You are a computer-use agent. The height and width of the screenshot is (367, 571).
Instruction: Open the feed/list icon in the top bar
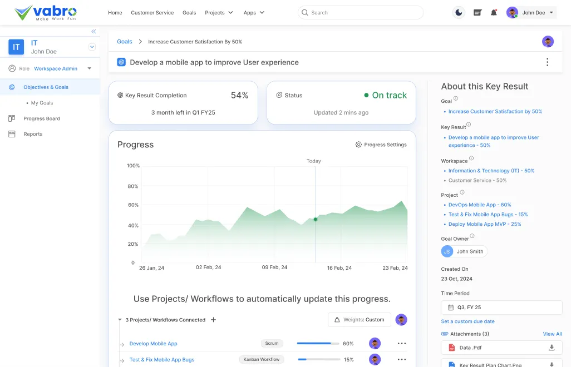[x=477, y=12]
